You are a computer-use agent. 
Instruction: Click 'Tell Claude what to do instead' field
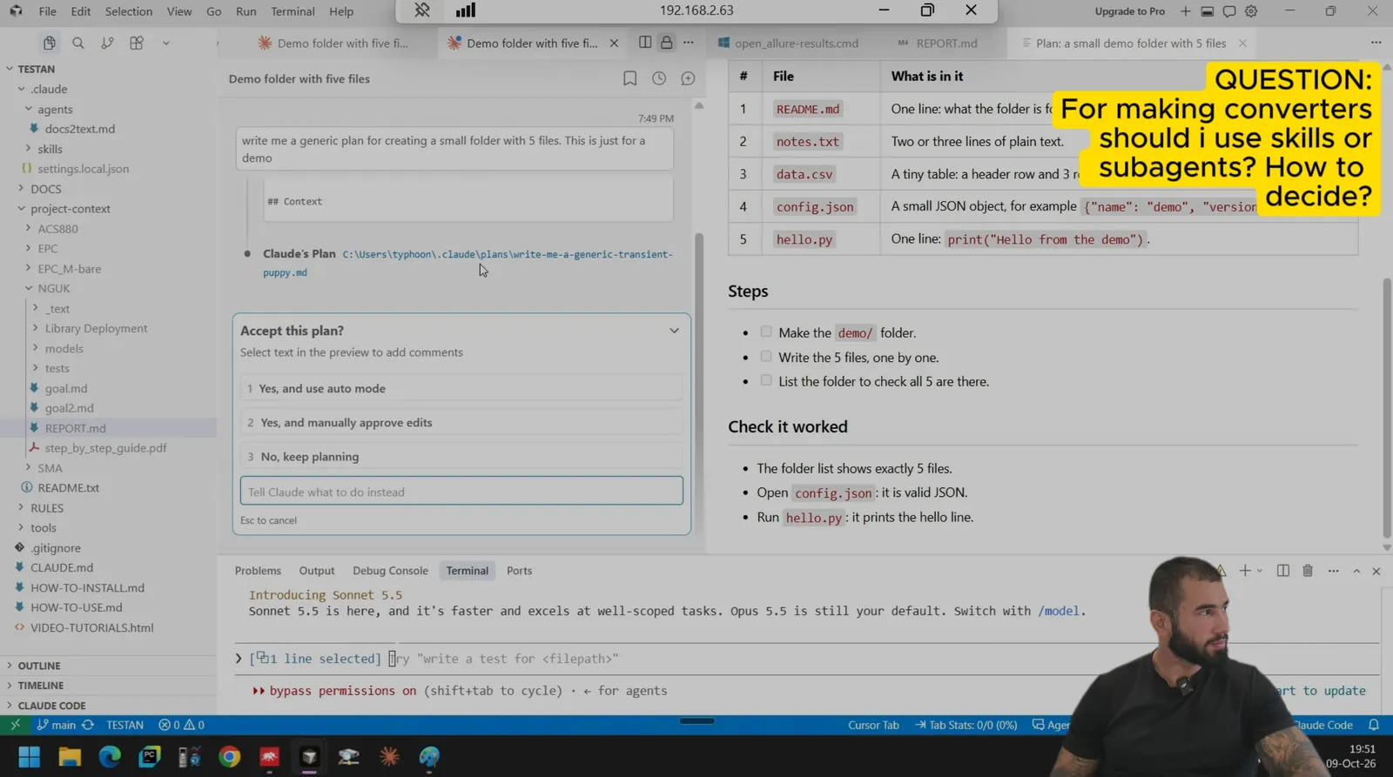461,492
